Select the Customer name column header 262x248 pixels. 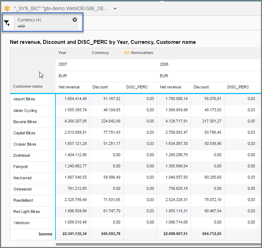[28, 86]
